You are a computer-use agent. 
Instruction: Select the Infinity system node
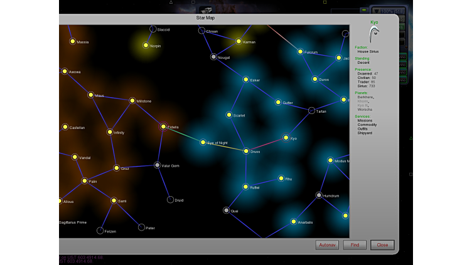[110, 132]
